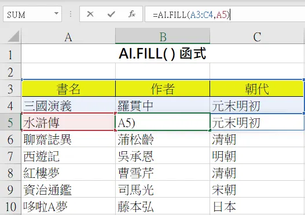This screenshot has width=305, height=215.
Task: Cancel formula entry with X icon
Action: 90,14
